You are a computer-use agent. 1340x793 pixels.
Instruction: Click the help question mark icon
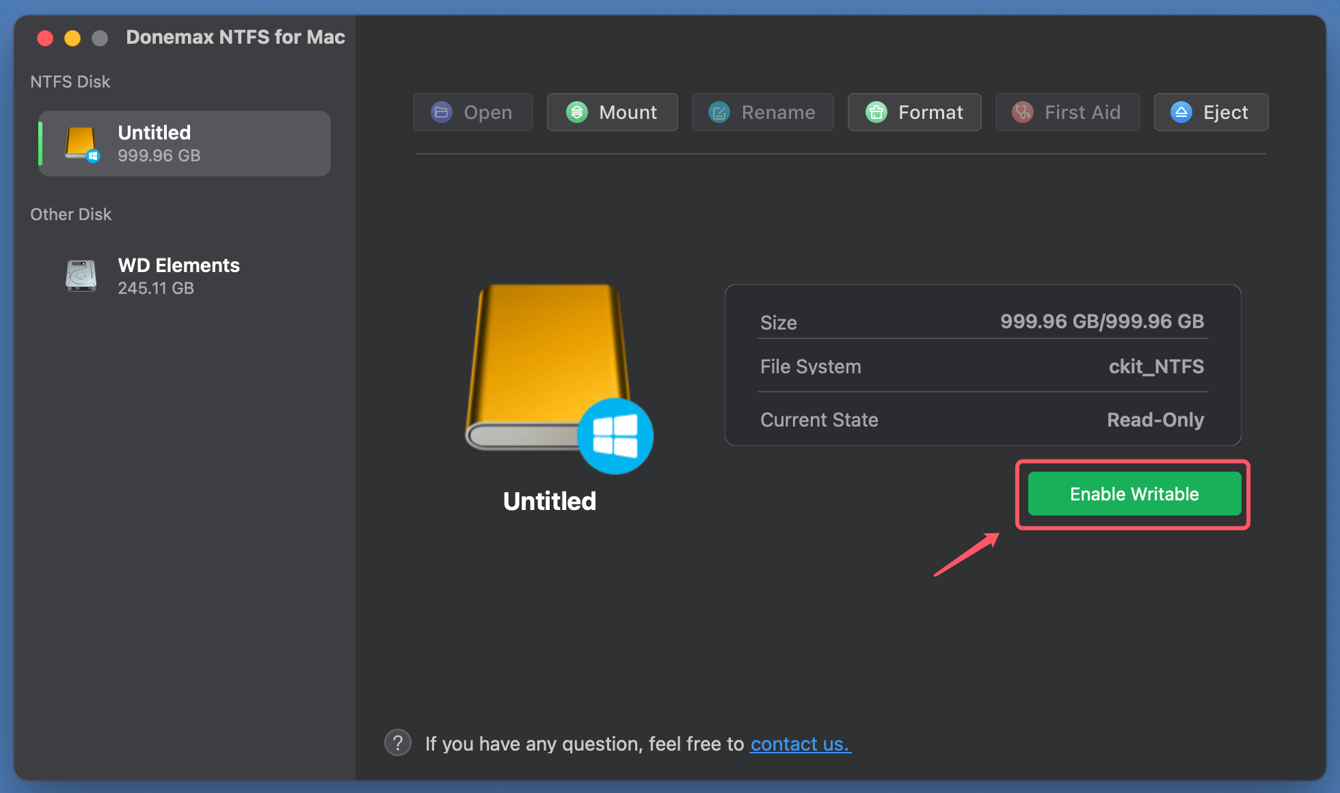(399, 742)
